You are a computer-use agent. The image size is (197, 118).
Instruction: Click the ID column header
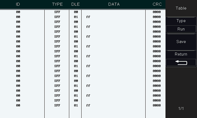click(18, 4)
